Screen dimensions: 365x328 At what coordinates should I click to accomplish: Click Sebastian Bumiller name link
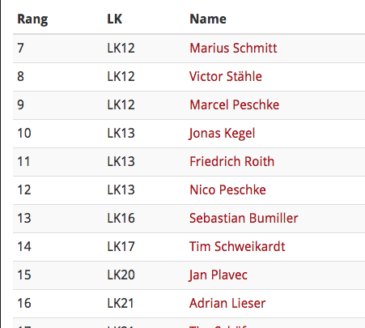tap(244, 219)
